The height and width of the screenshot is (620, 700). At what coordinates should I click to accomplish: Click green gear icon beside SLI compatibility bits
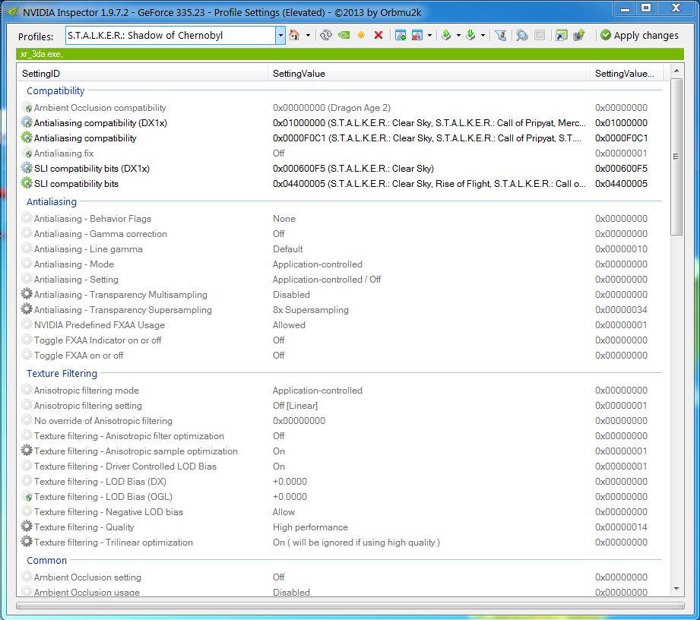coord(27,183)
